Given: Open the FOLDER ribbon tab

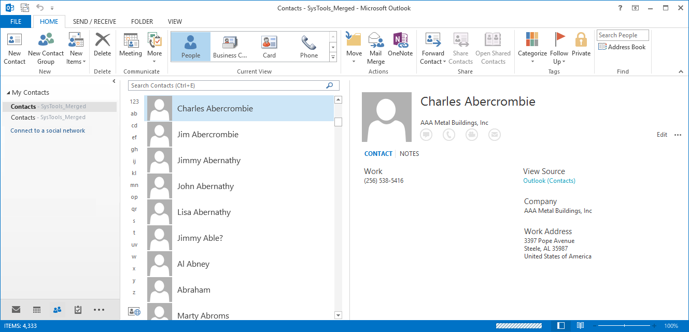Looking at the screenshot, I should 142,22.
